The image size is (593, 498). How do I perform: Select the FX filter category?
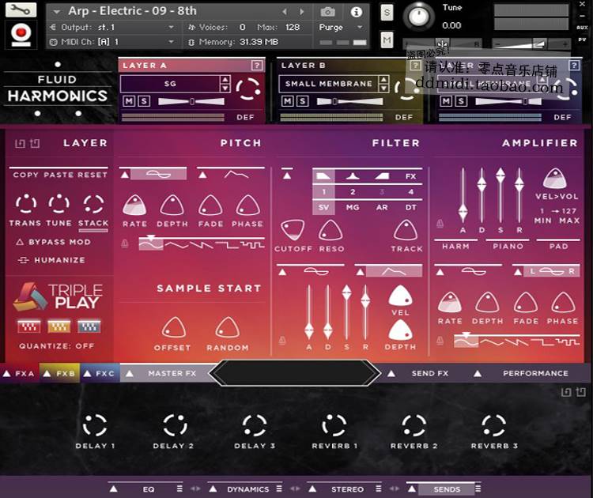pos(410,176)
